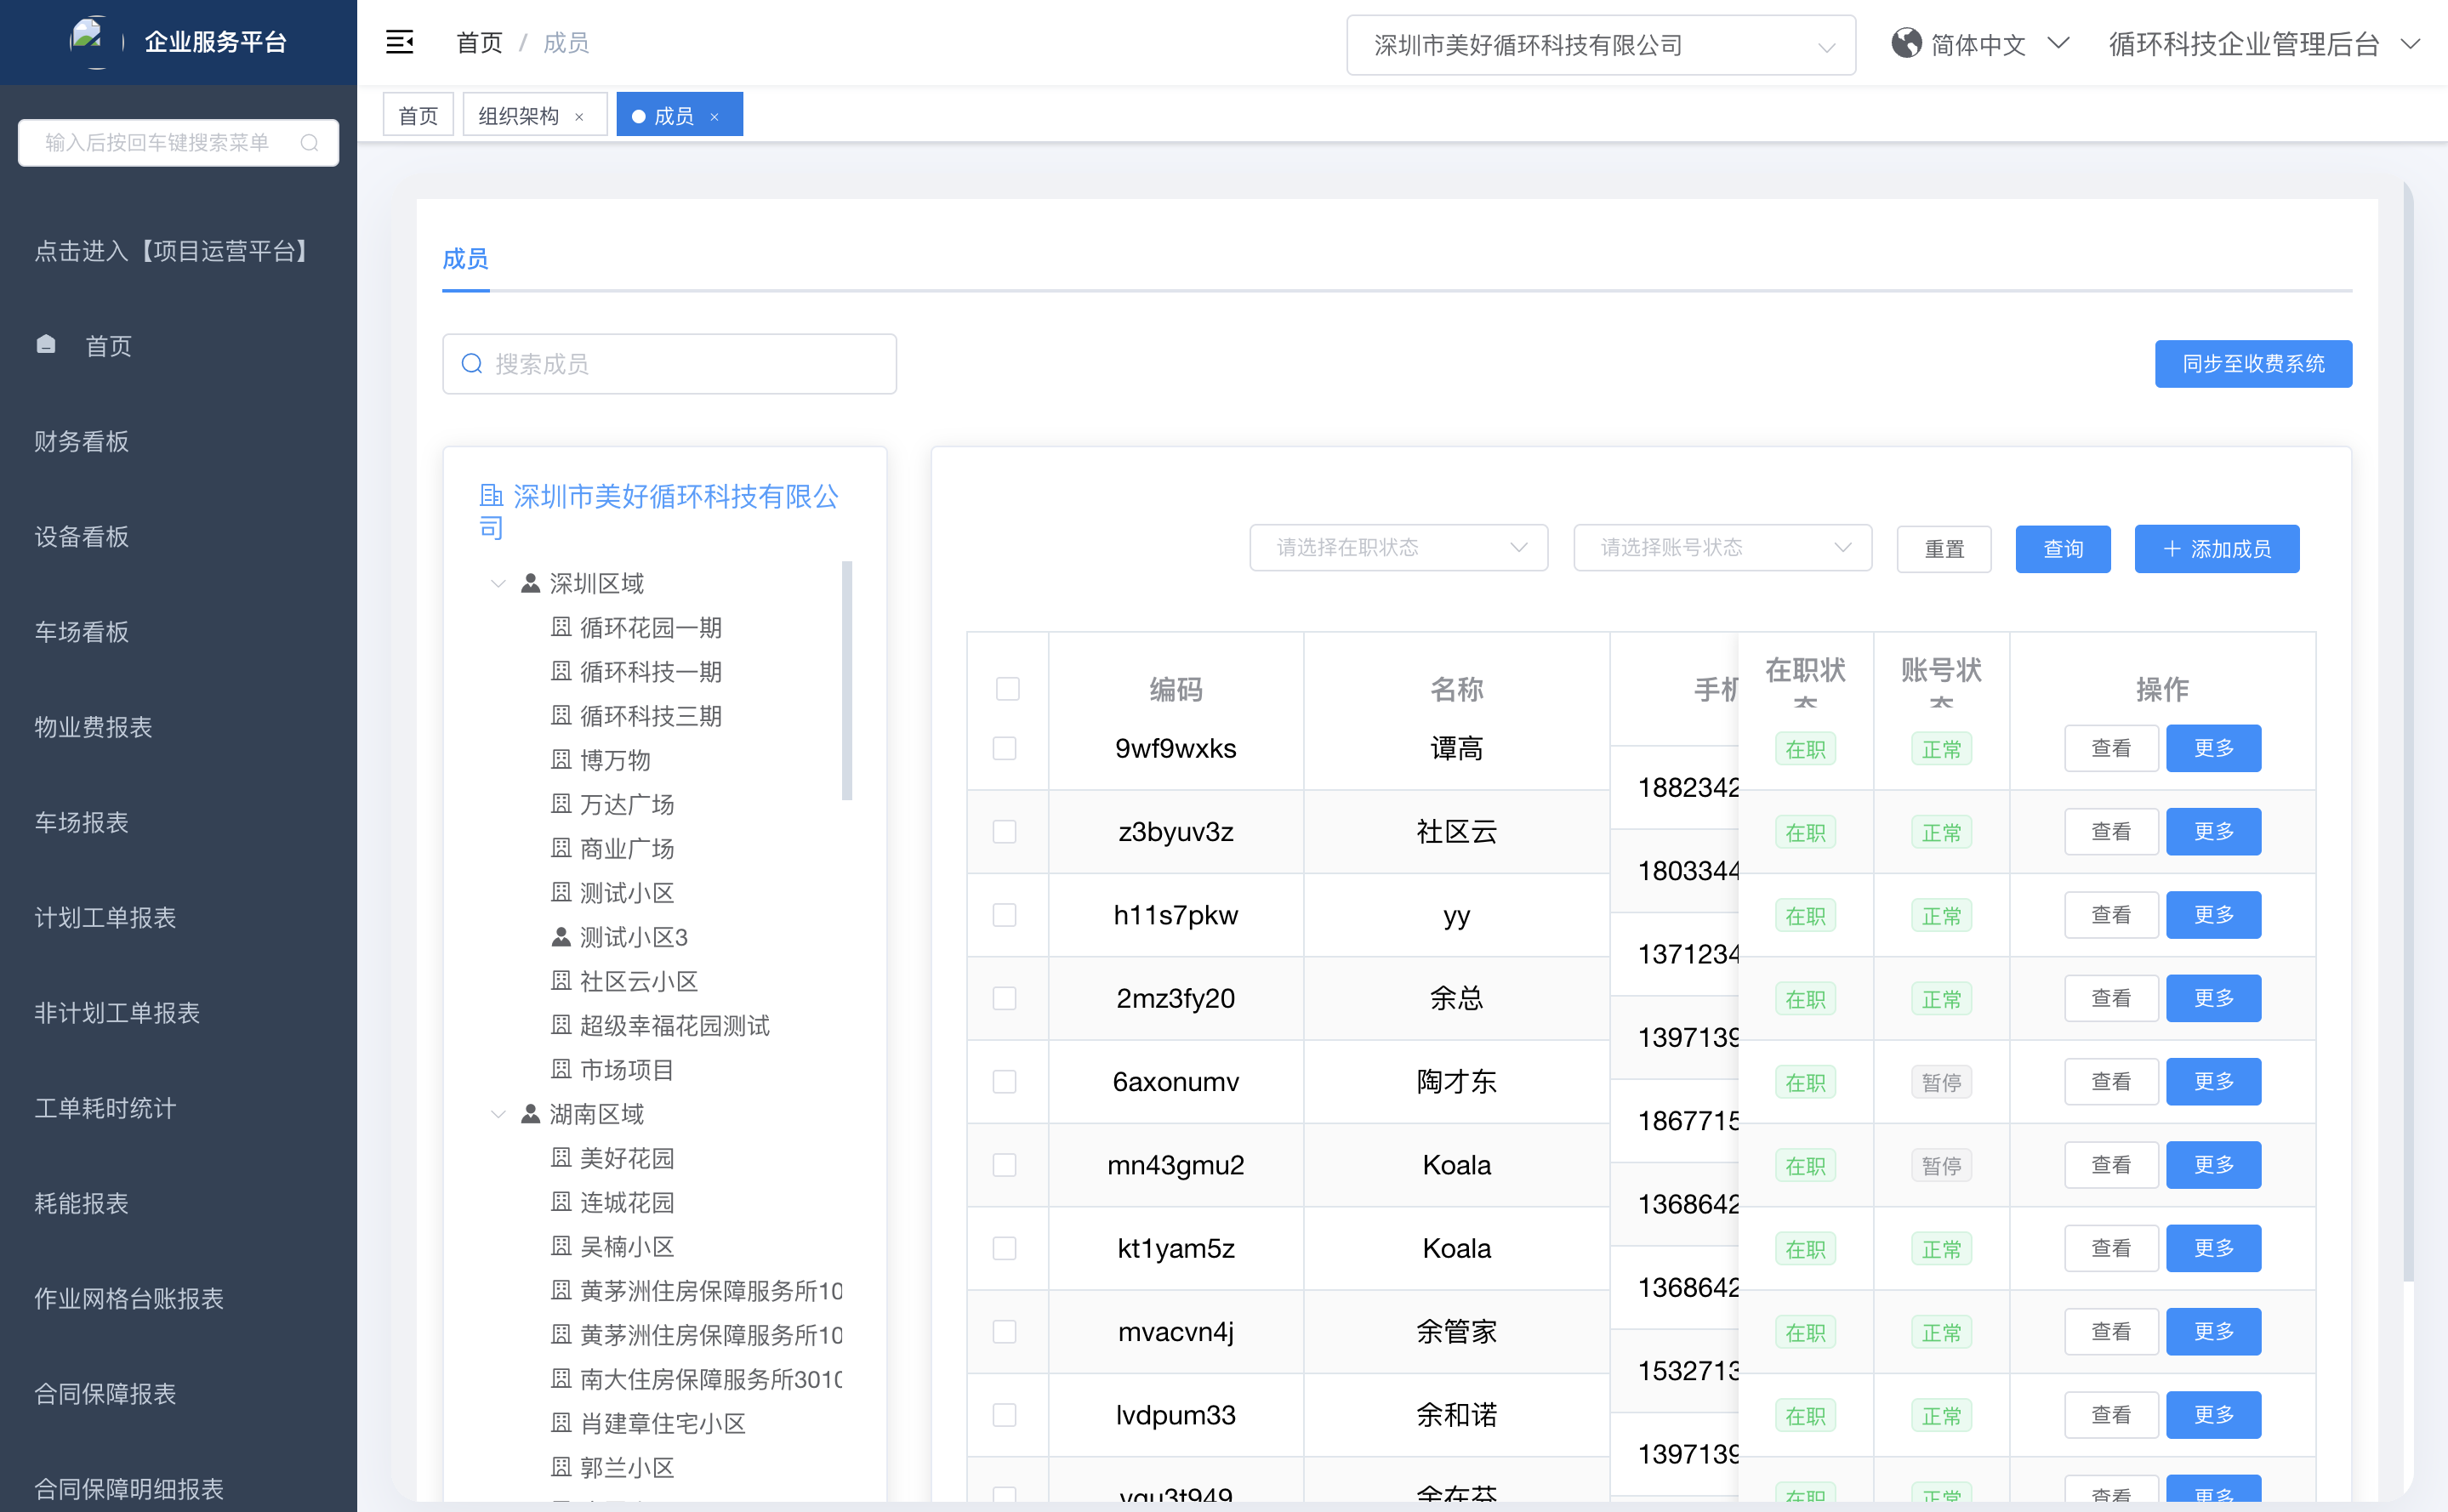Image resolution: width=2448 pixels, height=1512 pixels.
Task: Click the 添加成员 button
Action: (2216, 549)
